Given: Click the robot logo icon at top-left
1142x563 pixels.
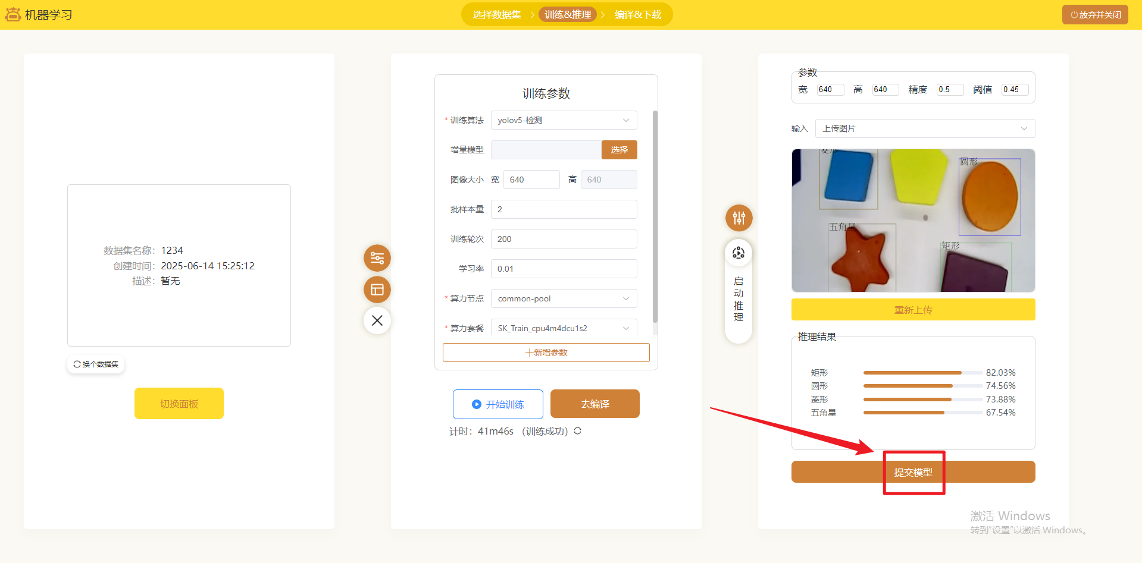Looking at the screenshot, I should (12, 14).
